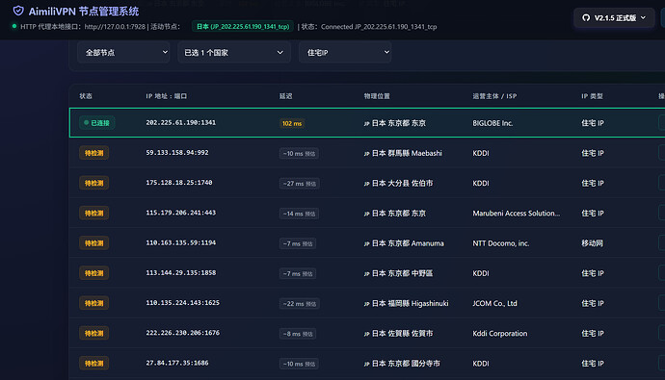Select IP address 110.163.135.59:1194
Viewport: 665px width, 380px height.
180,242
